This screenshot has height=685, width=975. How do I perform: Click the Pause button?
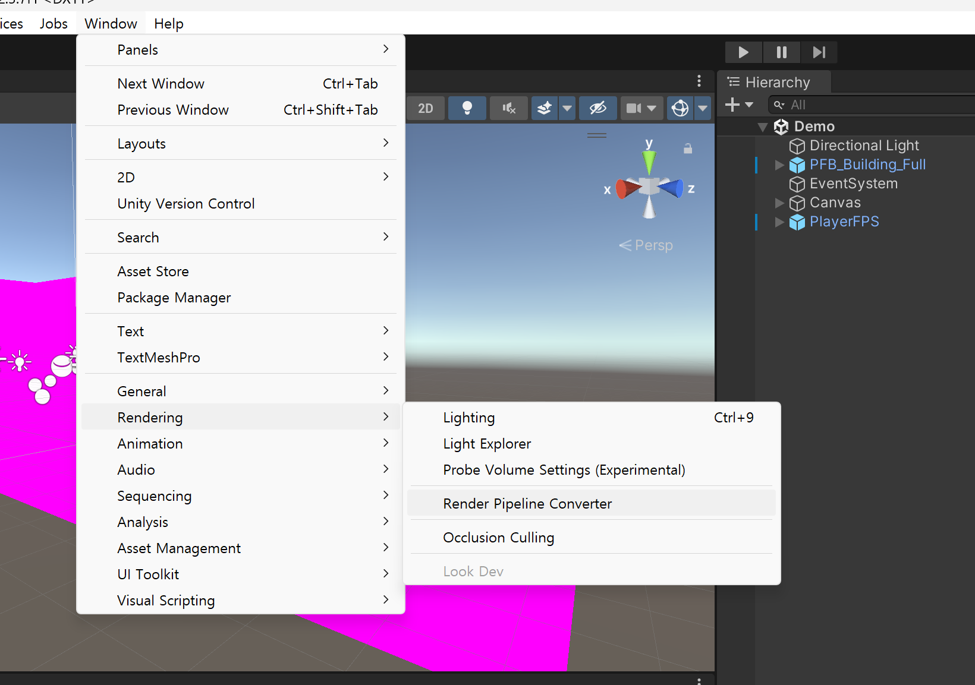[x=782, y=52]
